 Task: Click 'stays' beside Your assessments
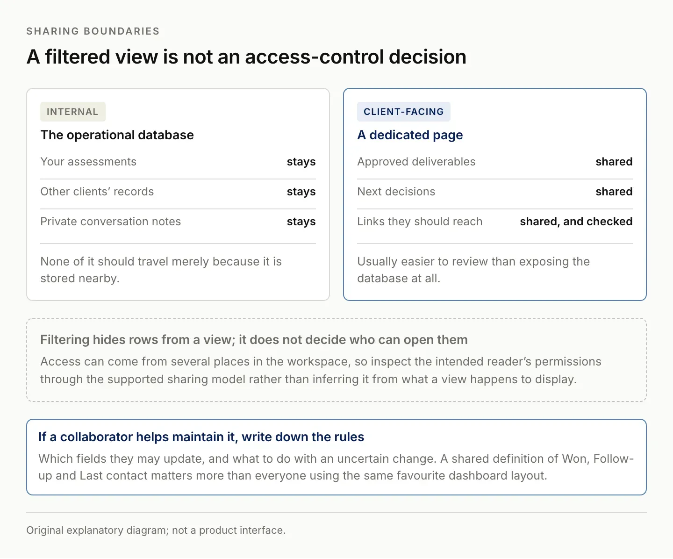(301, 162)
